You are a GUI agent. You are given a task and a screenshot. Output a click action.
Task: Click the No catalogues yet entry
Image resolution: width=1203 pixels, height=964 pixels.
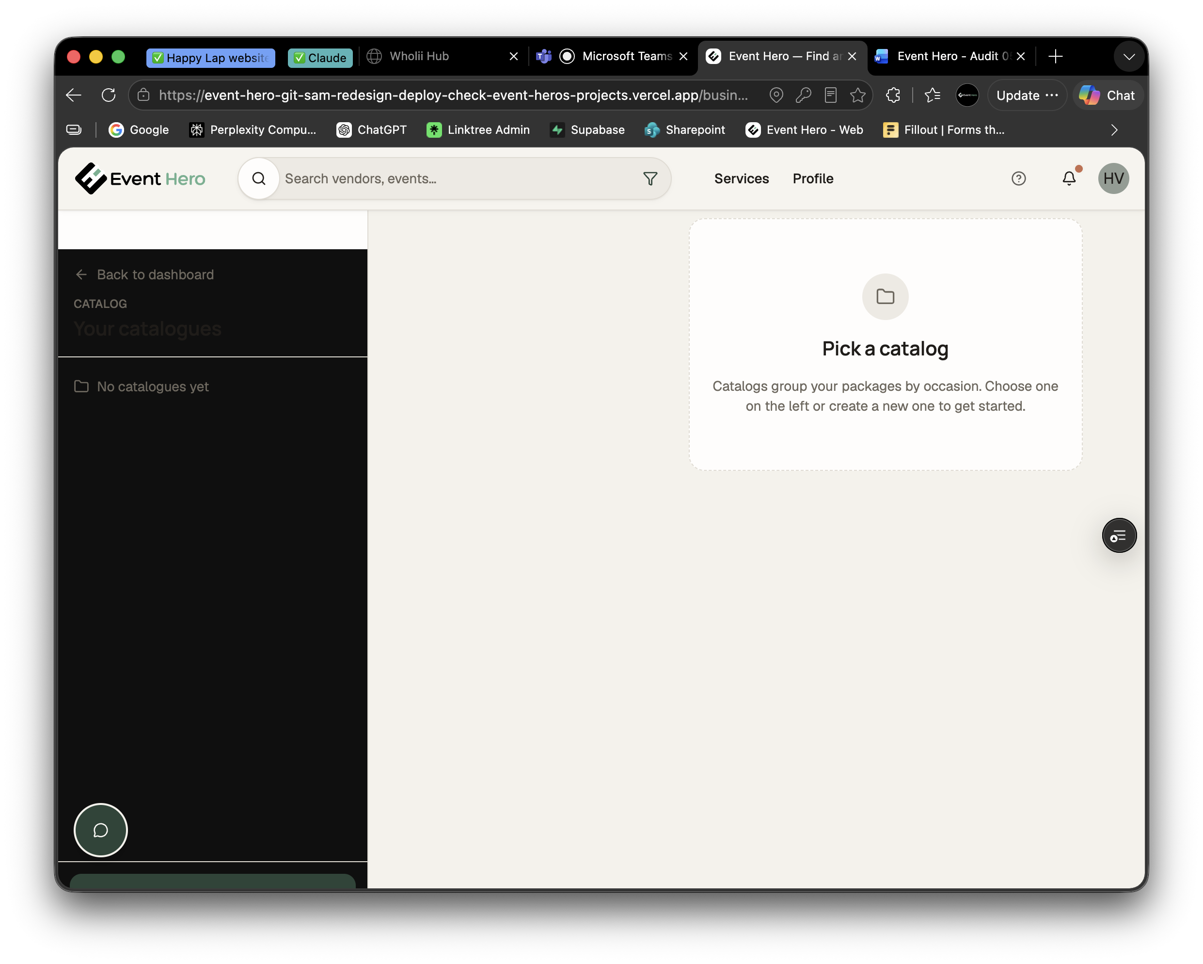pos(142,386)
